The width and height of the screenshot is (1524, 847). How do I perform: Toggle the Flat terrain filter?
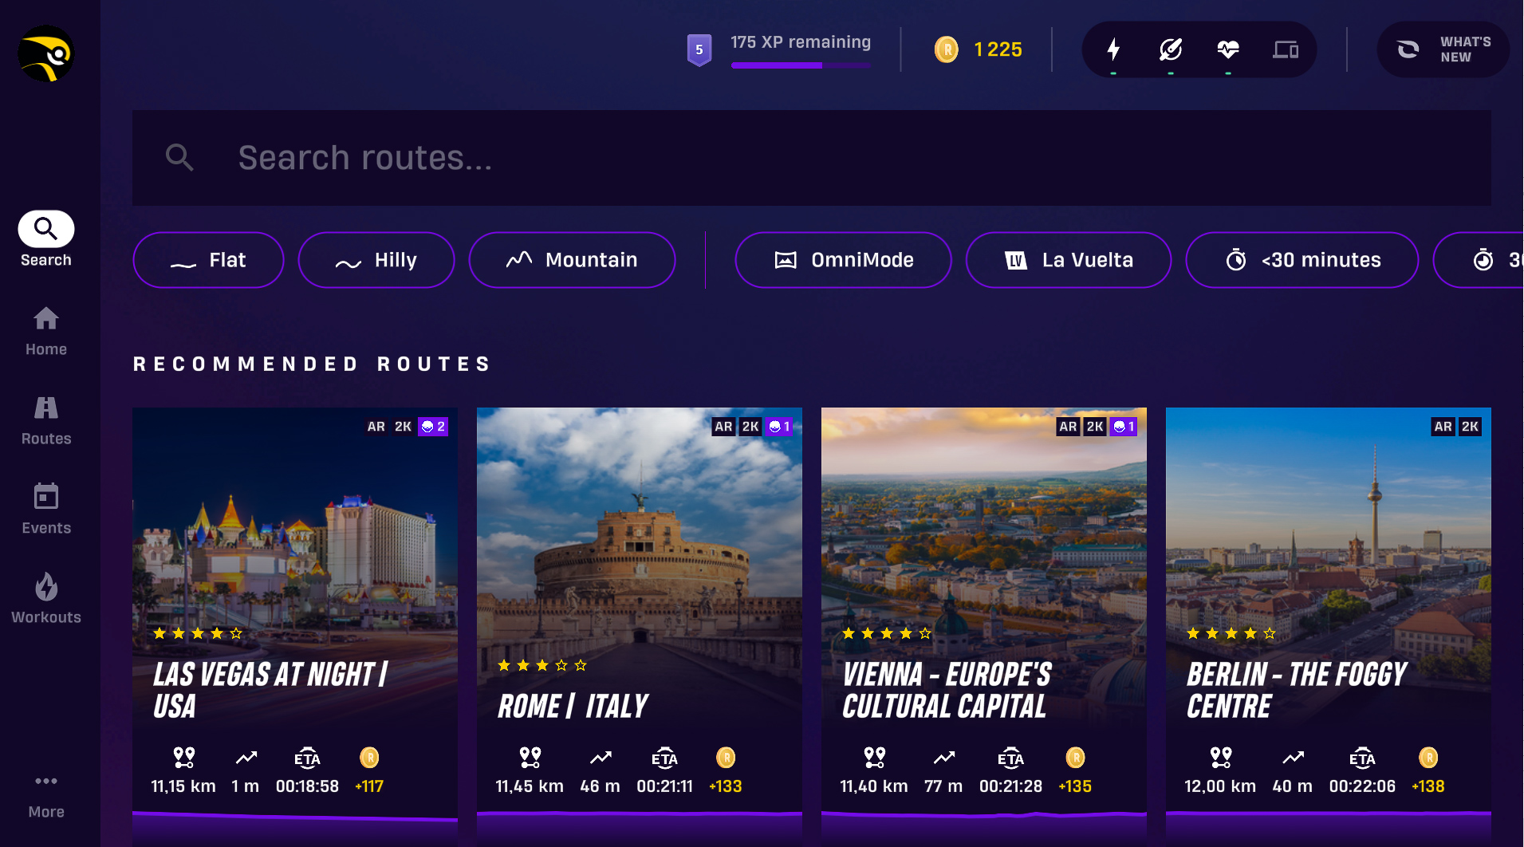208,260
